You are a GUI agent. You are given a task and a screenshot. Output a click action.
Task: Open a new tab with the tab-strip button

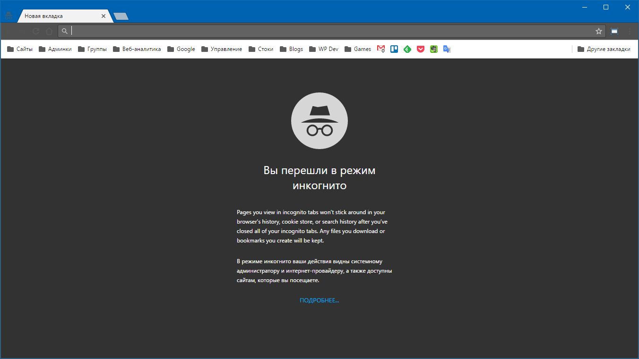pos(121,17)
